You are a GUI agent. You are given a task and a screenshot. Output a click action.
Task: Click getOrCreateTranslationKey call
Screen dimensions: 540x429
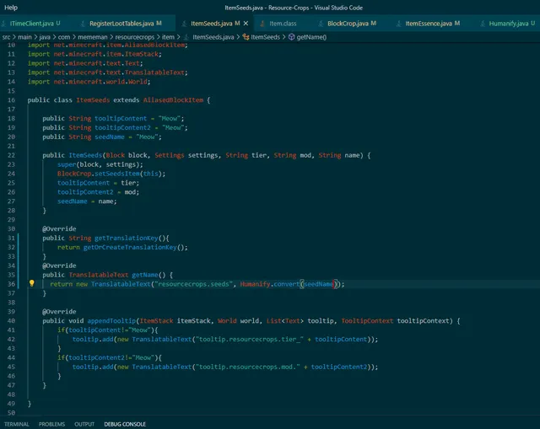130,247
